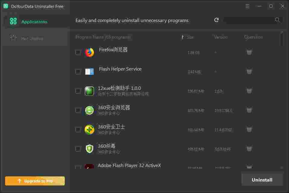Select the Applications sidebar entry
The width and height of the screenshot is (289, 193).
coord(34,21)
